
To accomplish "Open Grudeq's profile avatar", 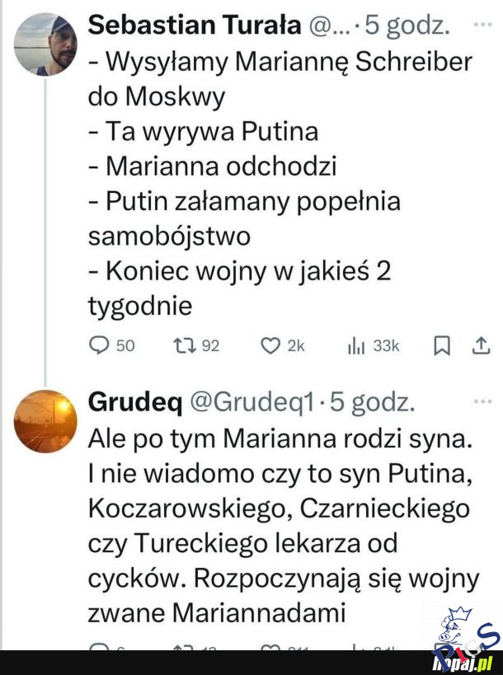I will tap(46, 420).
